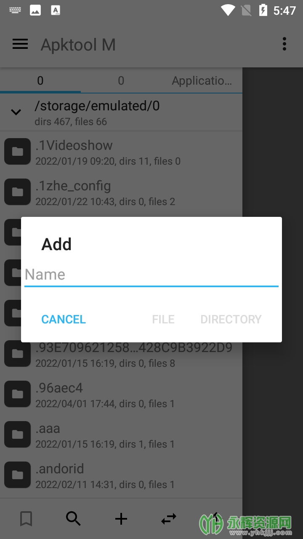Switch to the Applications tab
Screen dimensions: 303x539
point(202,80)
